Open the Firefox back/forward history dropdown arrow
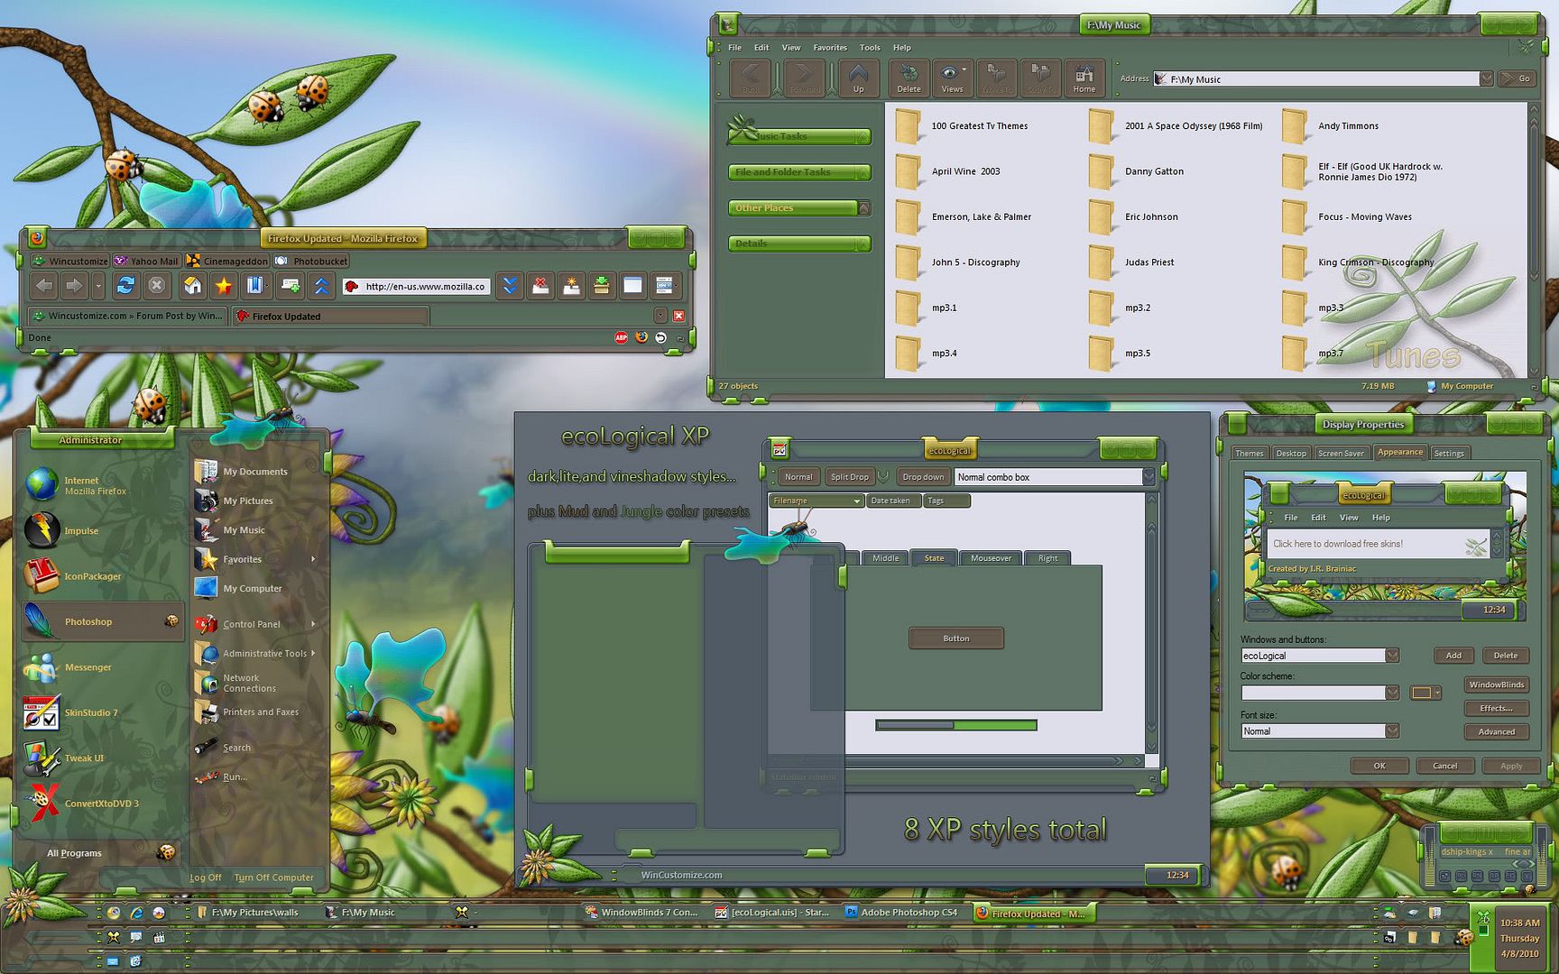The width and height of the screenshot is (1559, 974). click(x=98, y=287)
